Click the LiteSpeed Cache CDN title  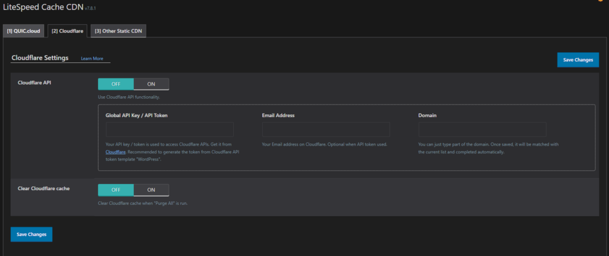(x=43, y=7)
